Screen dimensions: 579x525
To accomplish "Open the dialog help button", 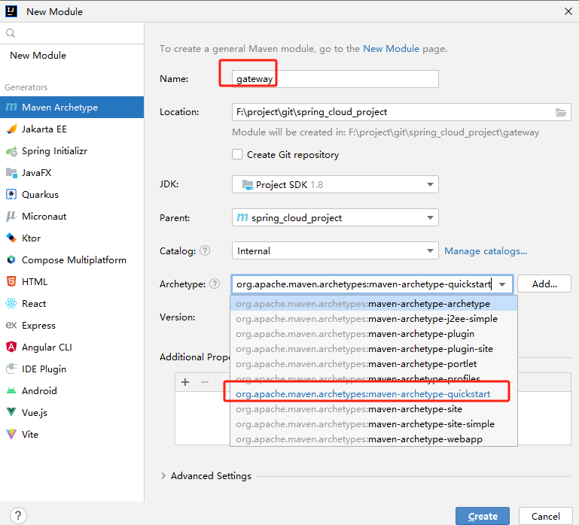I will 18,515.
